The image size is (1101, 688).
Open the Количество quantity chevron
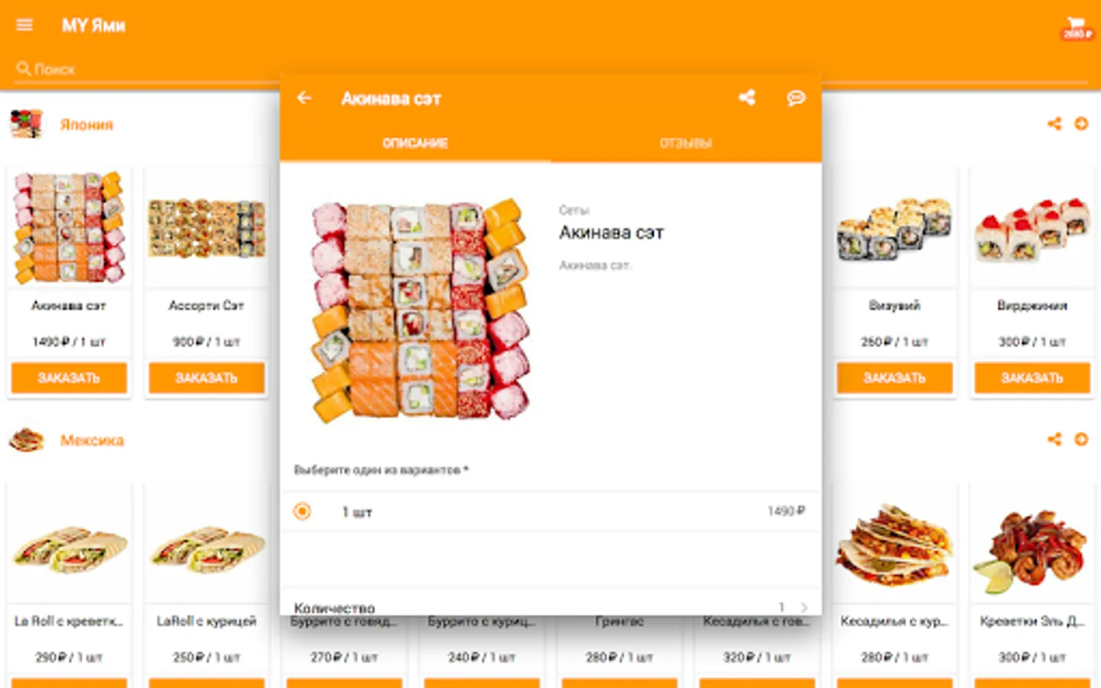coord(804,607)
